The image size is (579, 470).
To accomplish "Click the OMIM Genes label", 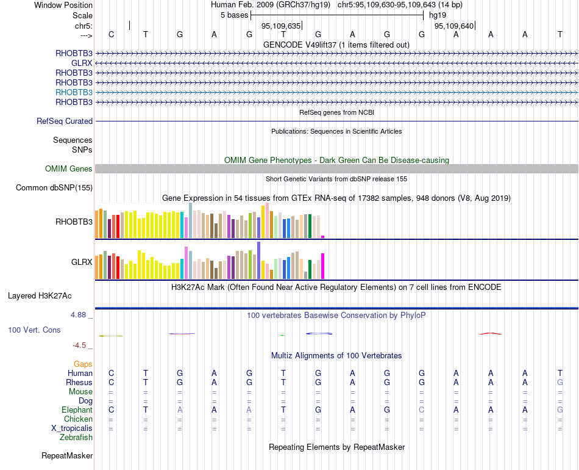I will 68,168.
